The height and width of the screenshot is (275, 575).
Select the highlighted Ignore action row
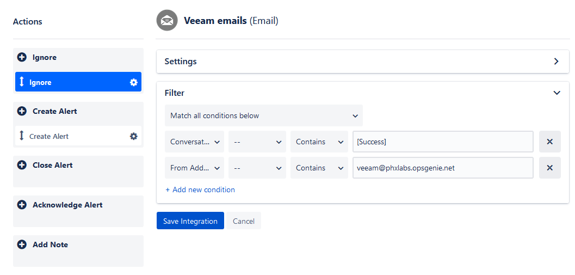(78, 82)
